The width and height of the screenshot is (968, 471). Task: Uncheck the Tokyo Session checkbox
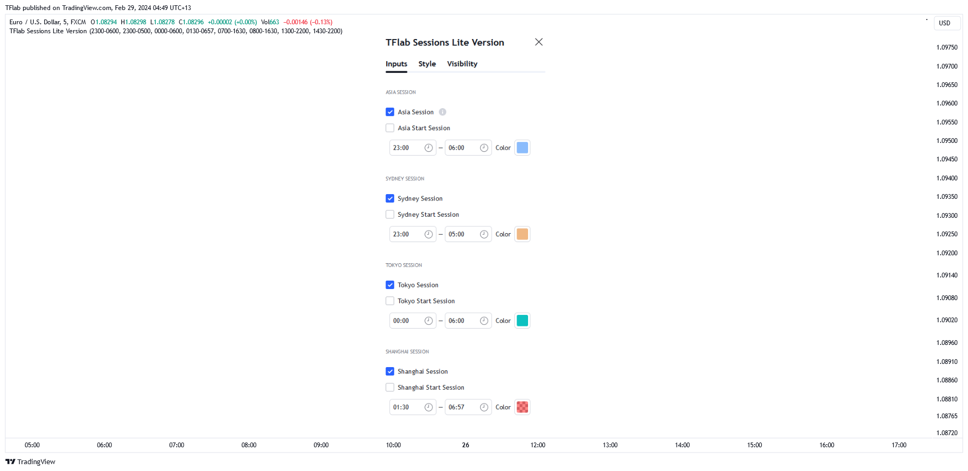(x=390, y=285)
